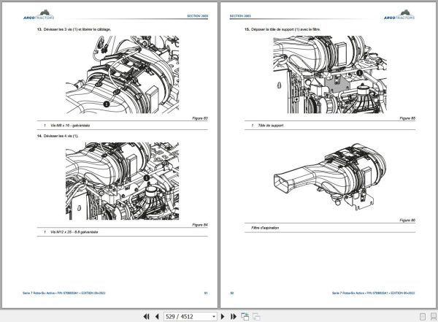Click the 'Tôle de support' legend
Viewport: 438px width, 322px height.
tap(271, 126)
